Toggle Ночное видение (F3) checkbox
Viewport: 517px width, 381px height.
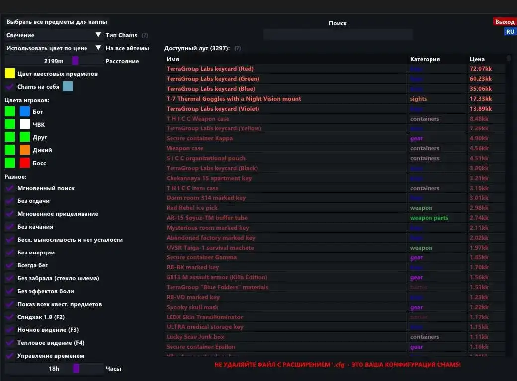(10, 330)
